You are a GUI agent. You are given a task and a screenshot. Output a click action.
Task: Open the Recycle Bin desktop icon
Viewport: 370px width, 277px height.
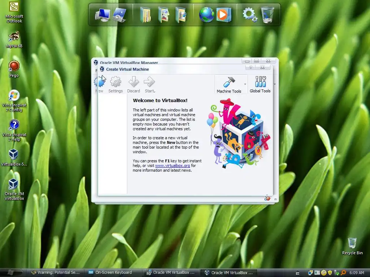[352, 246]
